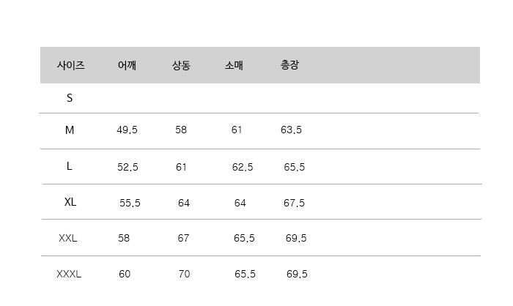
Task: Select the M size row label
Action: click(70, 130)
